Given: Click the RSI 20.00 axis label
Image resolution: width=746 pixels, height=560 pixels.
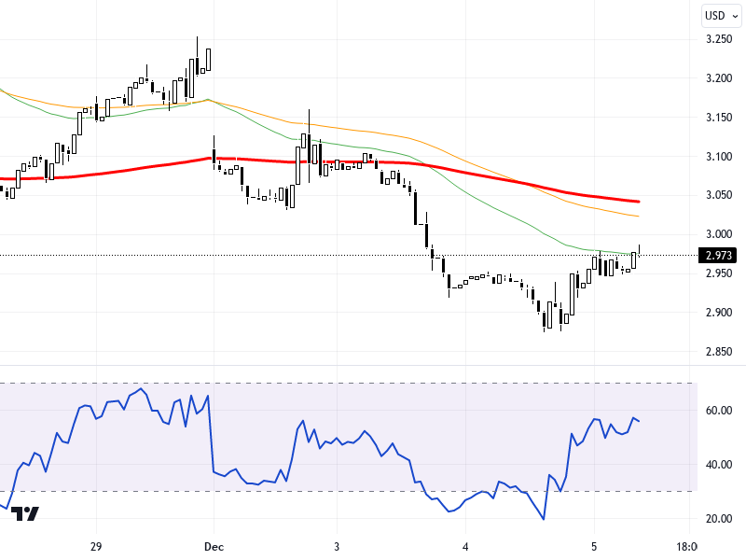Looking at the screenshot, I should tap(719, 519).
